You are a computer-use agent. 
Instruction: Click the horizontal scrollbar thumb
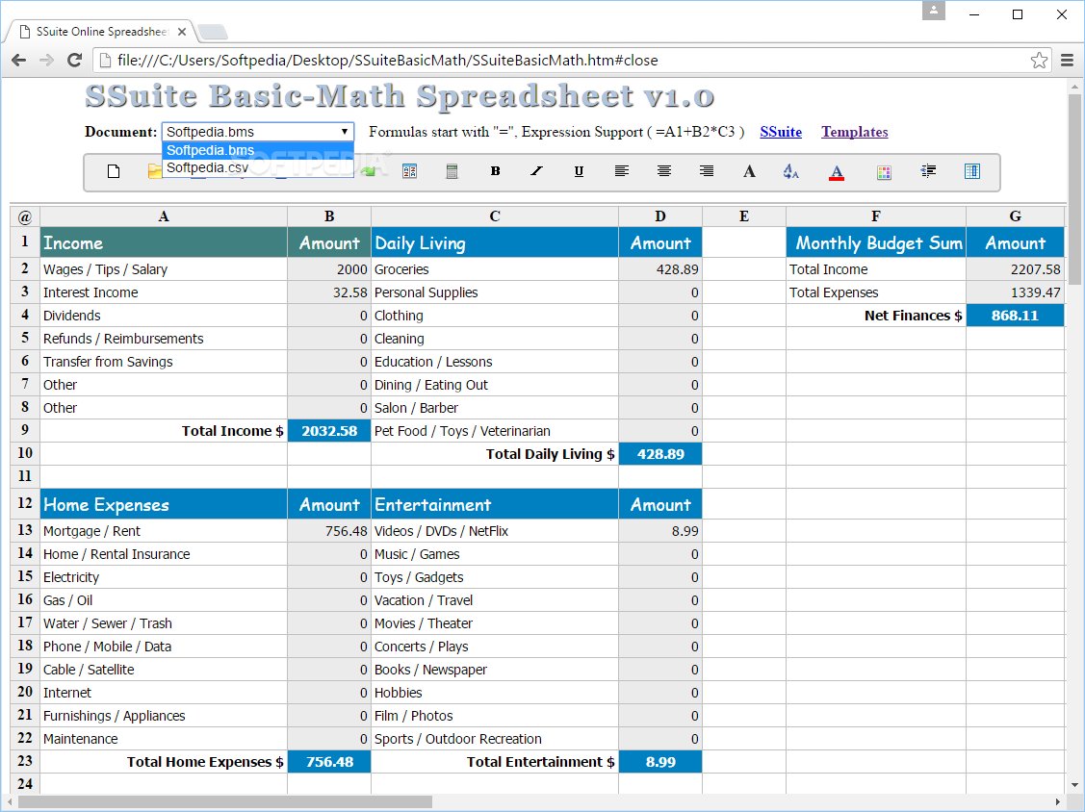pos(225,802)
